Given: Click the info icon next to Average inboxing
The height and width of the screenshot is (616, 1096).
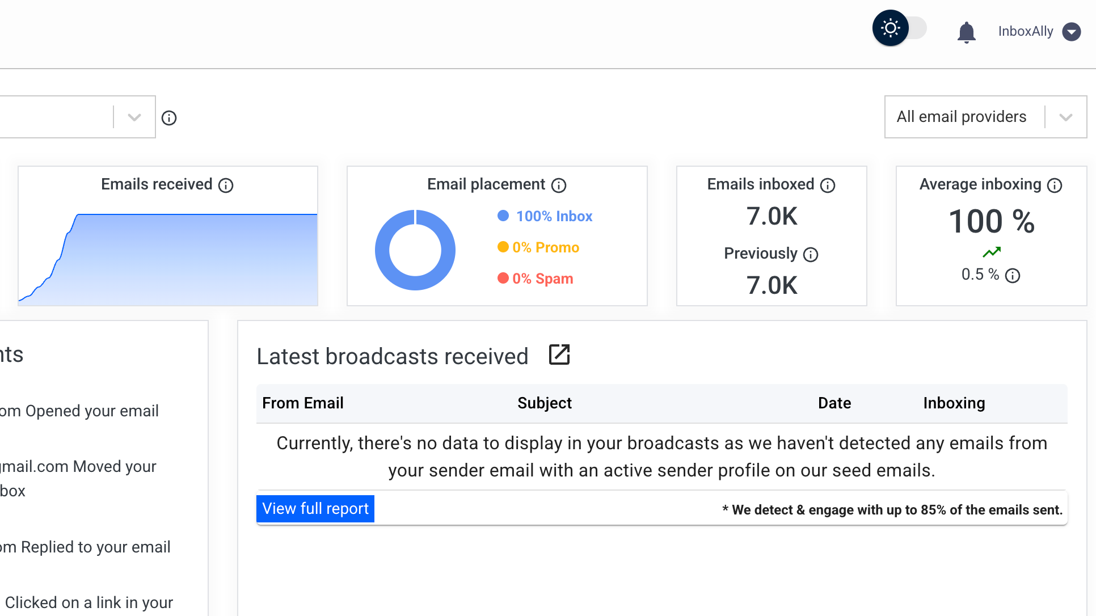Looking at the screenshot, I should (1055, 185).
